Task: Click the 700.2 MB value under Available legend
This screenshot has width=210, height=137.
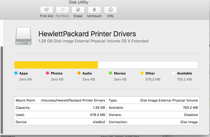Action: coord(184,79)
